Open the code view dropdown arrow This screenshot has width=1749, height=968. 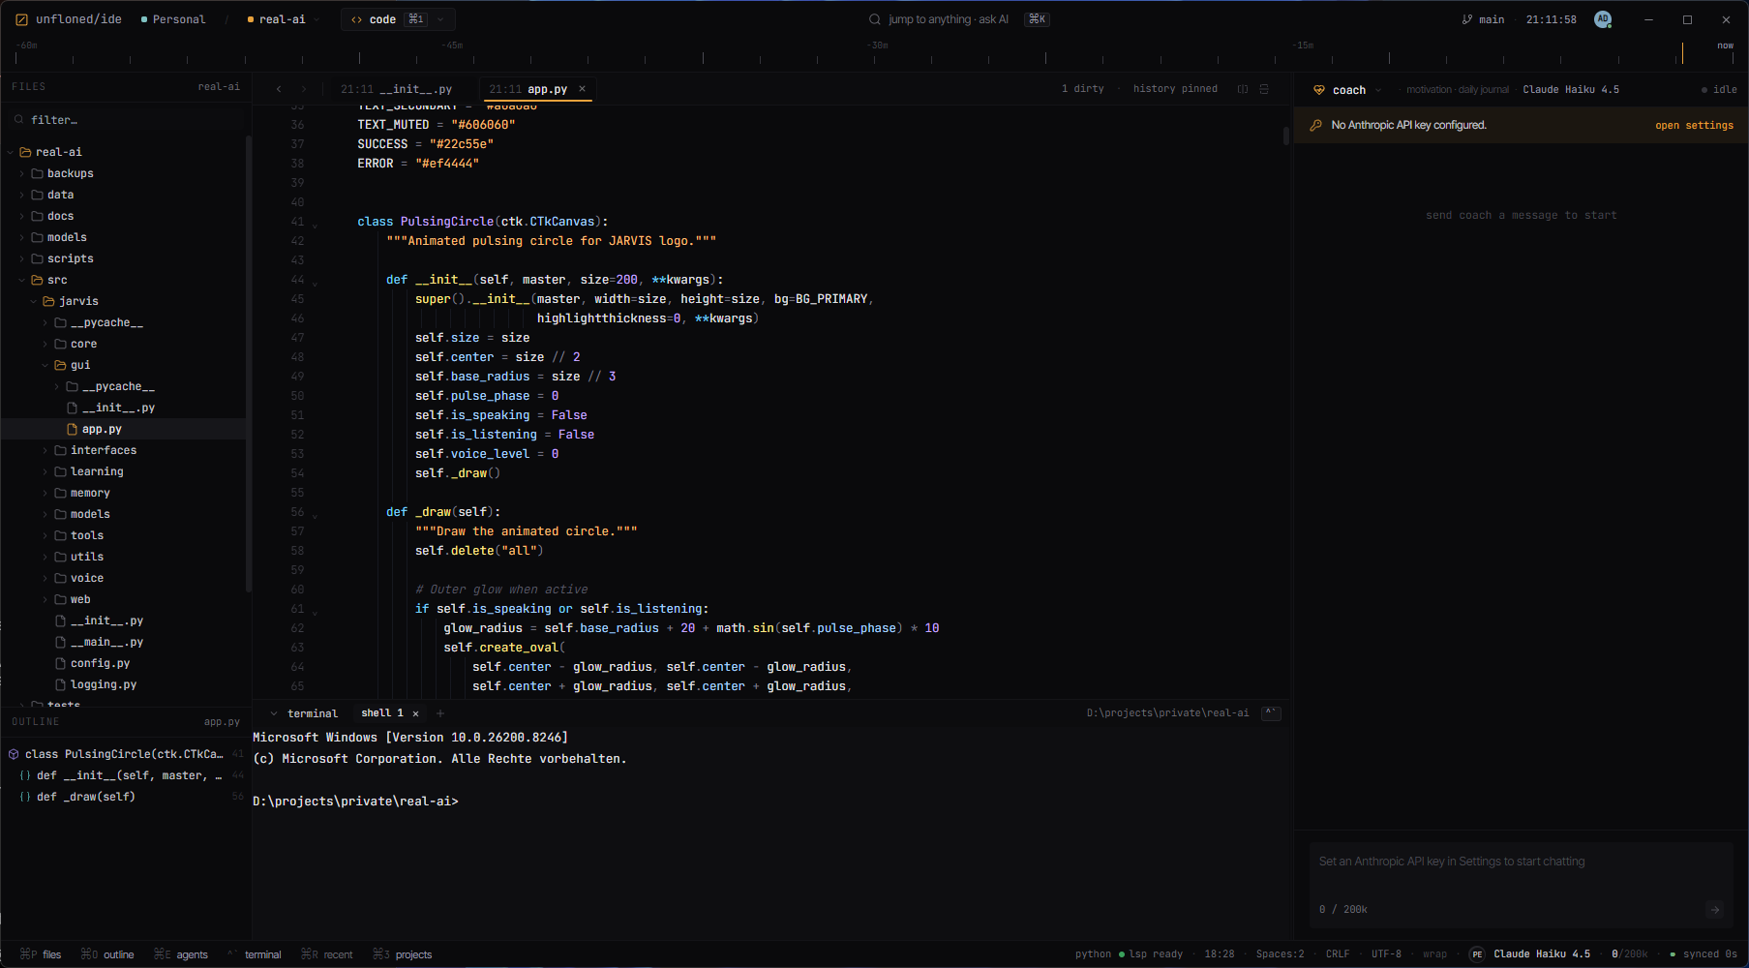pyautogui.click(x=440, y=19)
